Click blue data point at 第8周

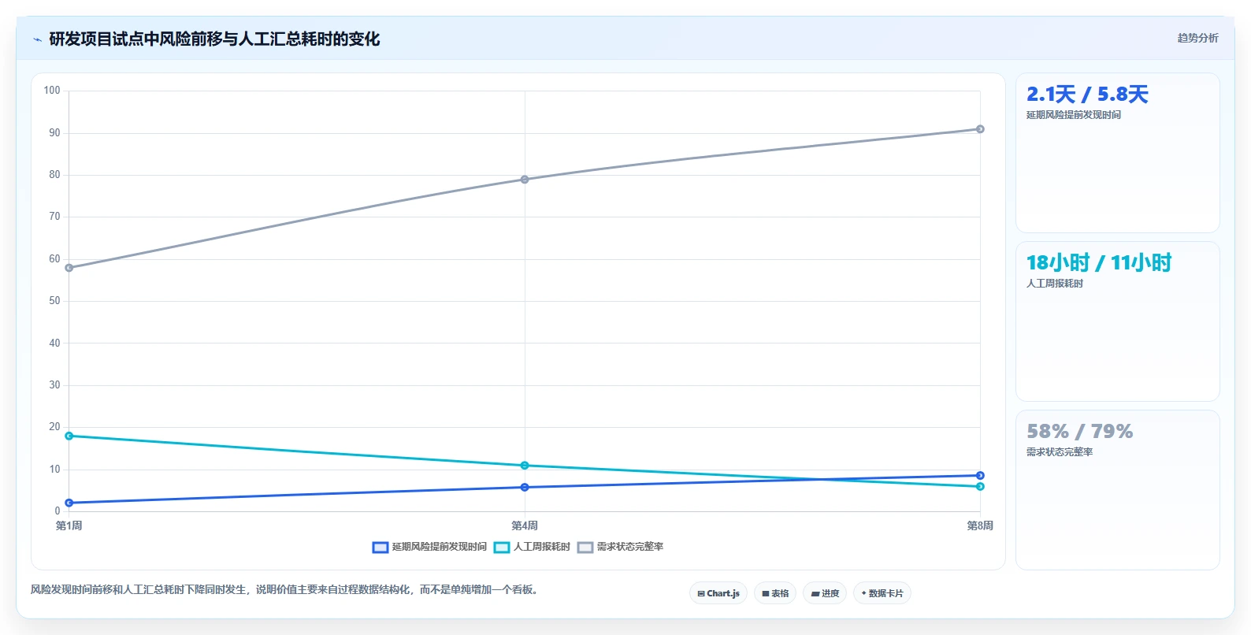click(980, 475)
